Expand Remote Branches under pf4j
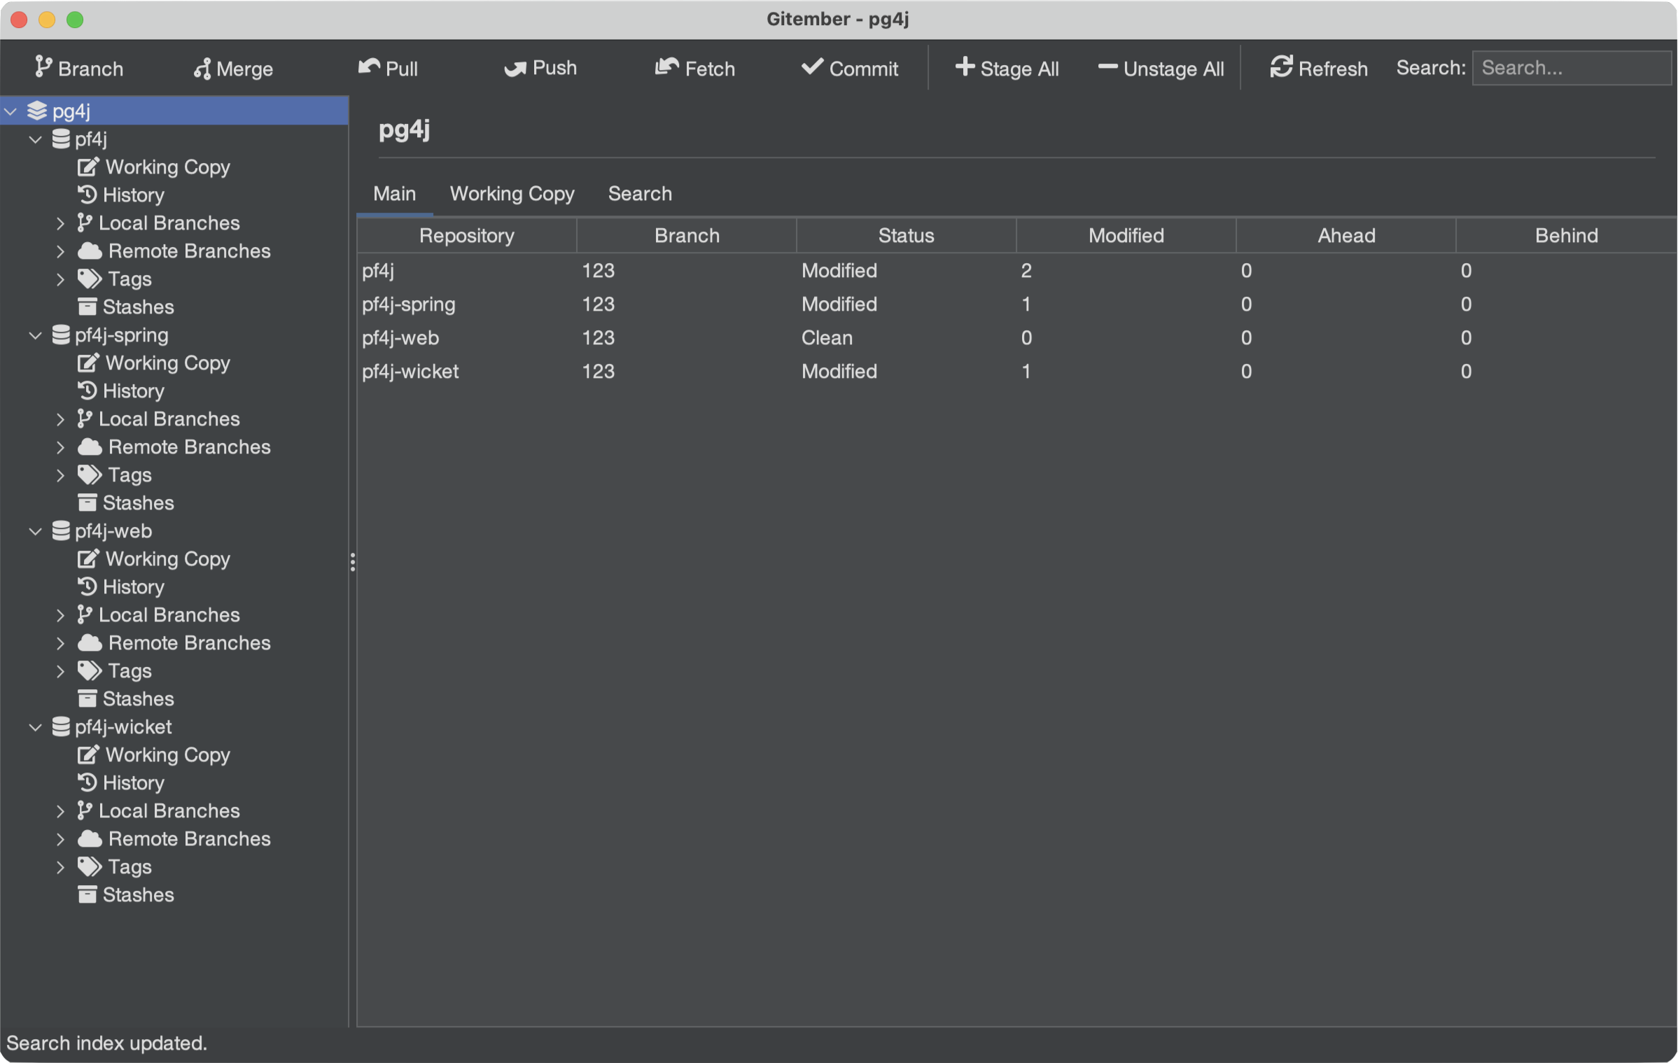The image size is (1678, 1063). tap(60, 251)
